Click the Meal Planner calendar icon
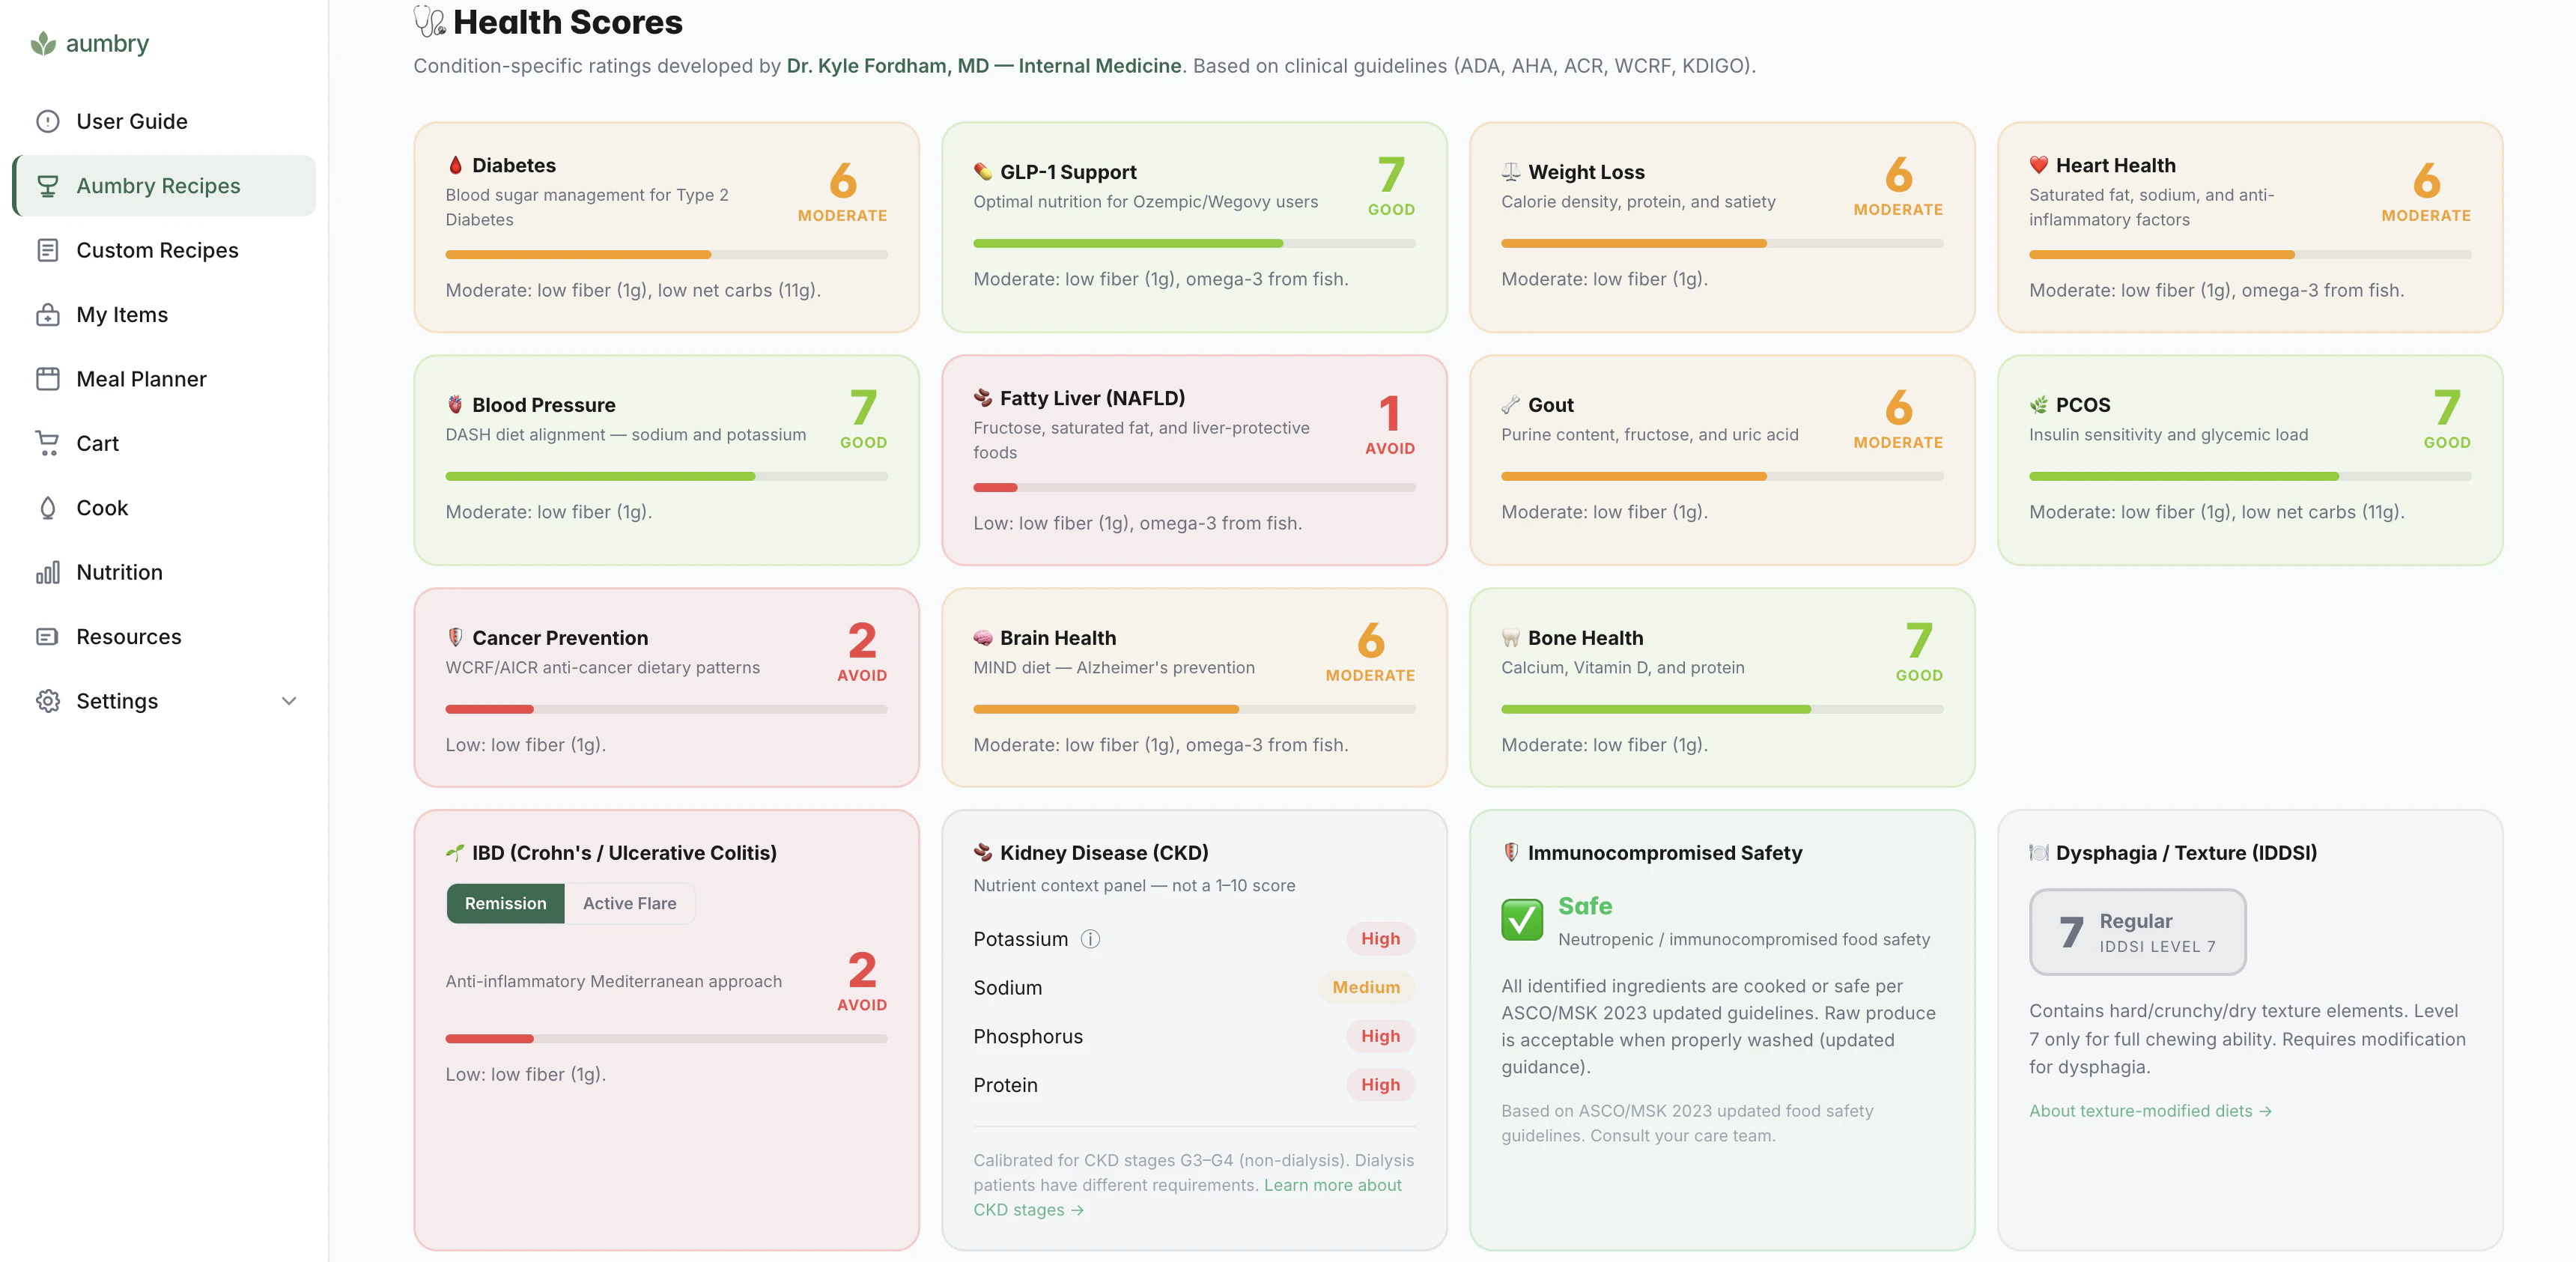The height and width of the screenshot is (1262, 2576). click(x=48, y=379)
